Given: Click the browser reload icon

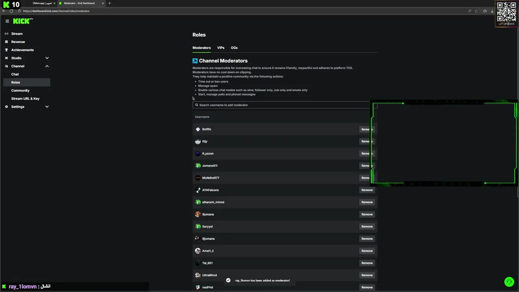Looking at the screenshot, I should point(11,11).
